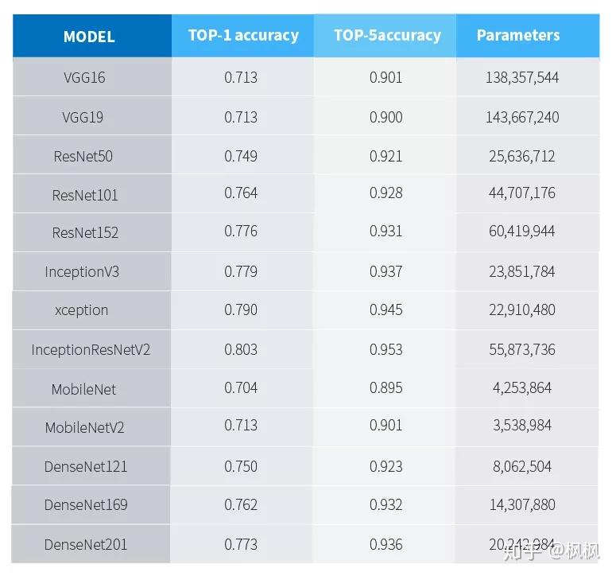Click the DenseNet121 row label
The height and width of the screenshot is (576, 616).
click(x=86, y=466)
